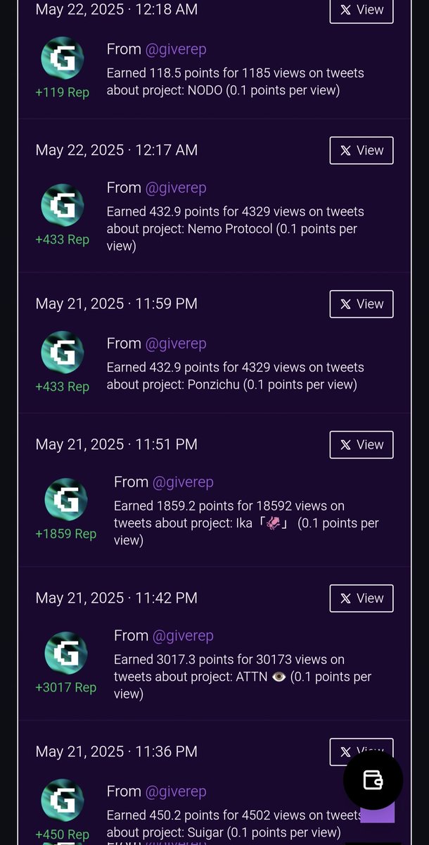Image resolution: width=429 pixels, height=845 pixels.
Task: View the 12:18 AM NODO tweet
Action: click(x=361, y=11)
